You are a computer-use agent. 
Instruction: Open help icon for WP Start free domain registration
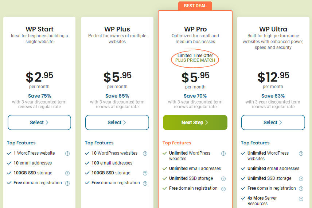(67, 183)
